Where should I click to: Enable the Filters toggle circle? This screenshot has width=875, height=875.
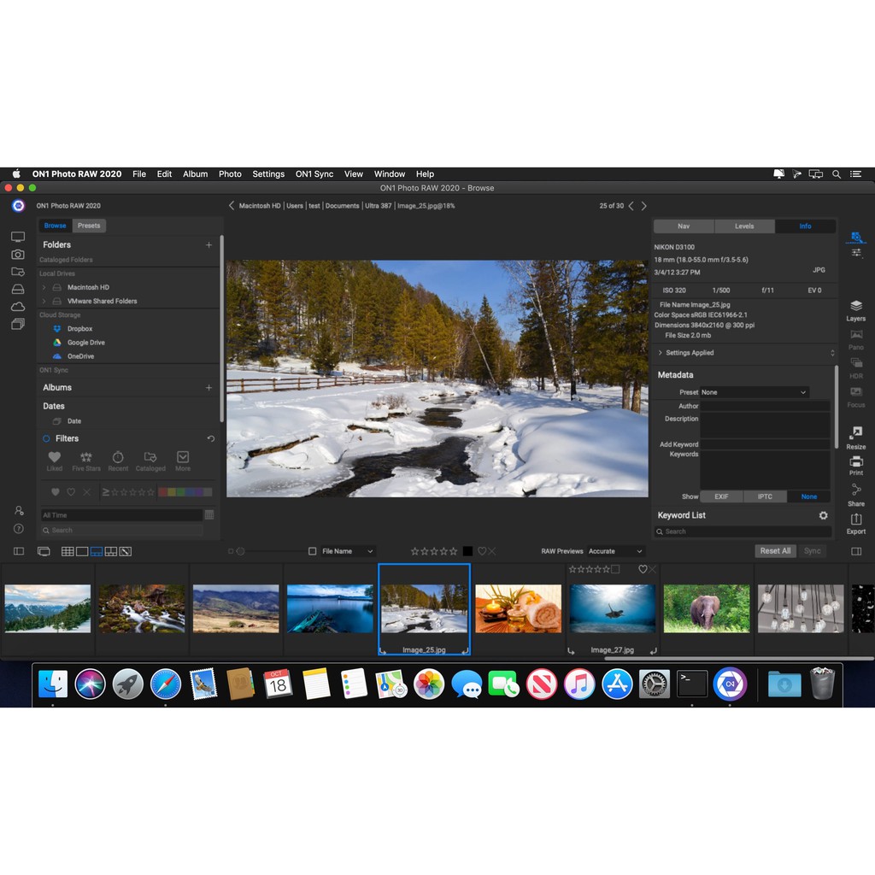[x=47, y=438]
